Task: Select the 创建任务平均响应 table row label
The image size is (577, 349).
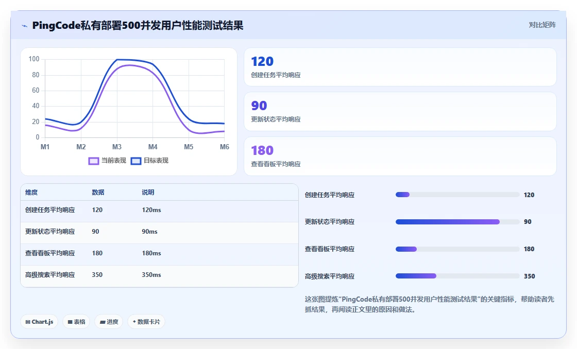Action: (x=50, y=210)
